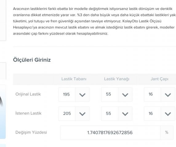Open the Orijinal Lastik sidewall dropdown arrow

pyautogui.click(x=125, y=95)
